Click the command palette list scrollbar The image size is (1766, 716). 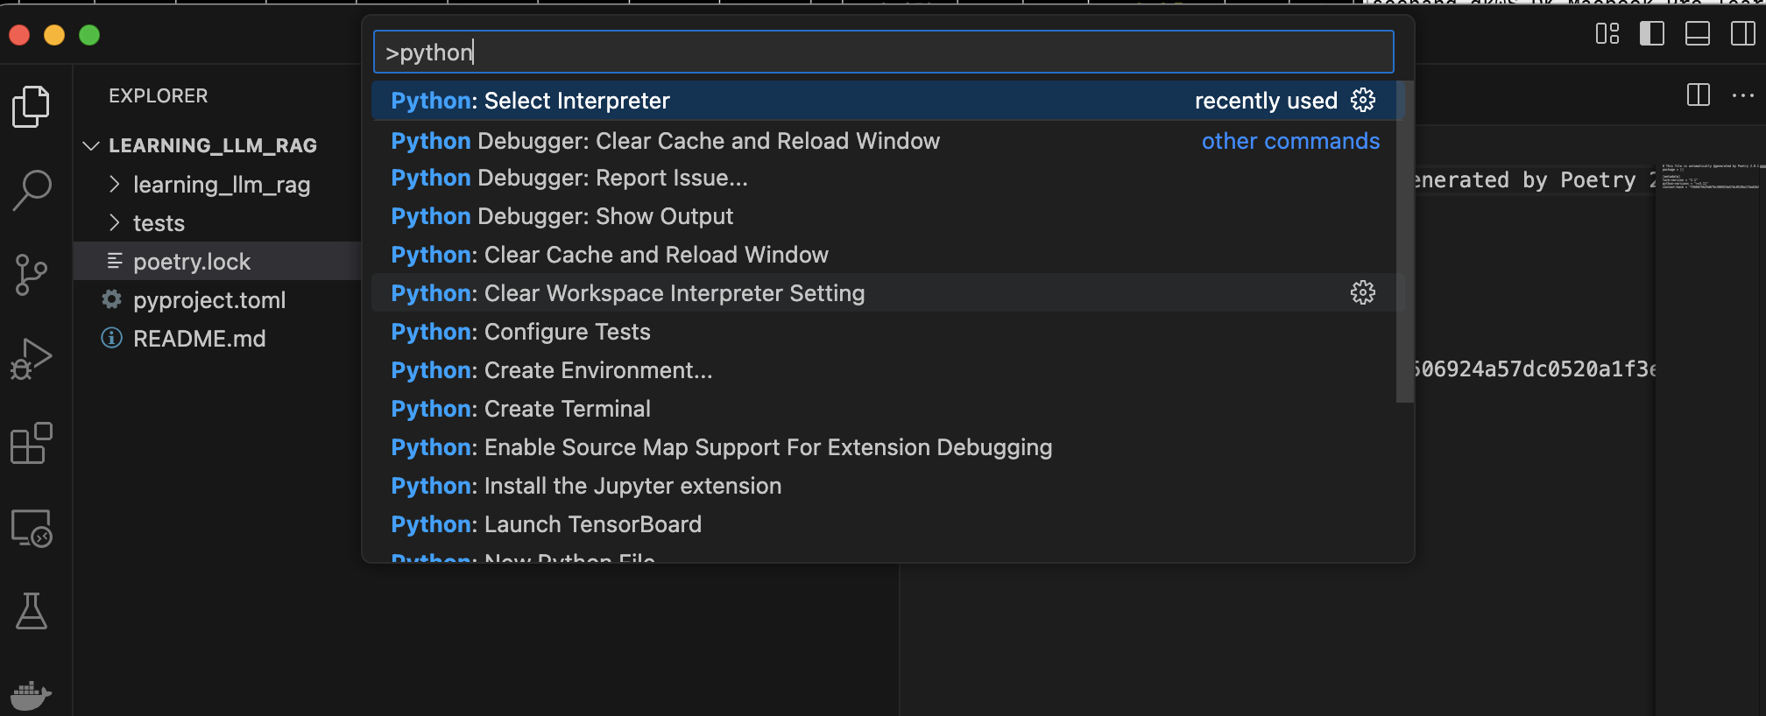point(1404,242)
